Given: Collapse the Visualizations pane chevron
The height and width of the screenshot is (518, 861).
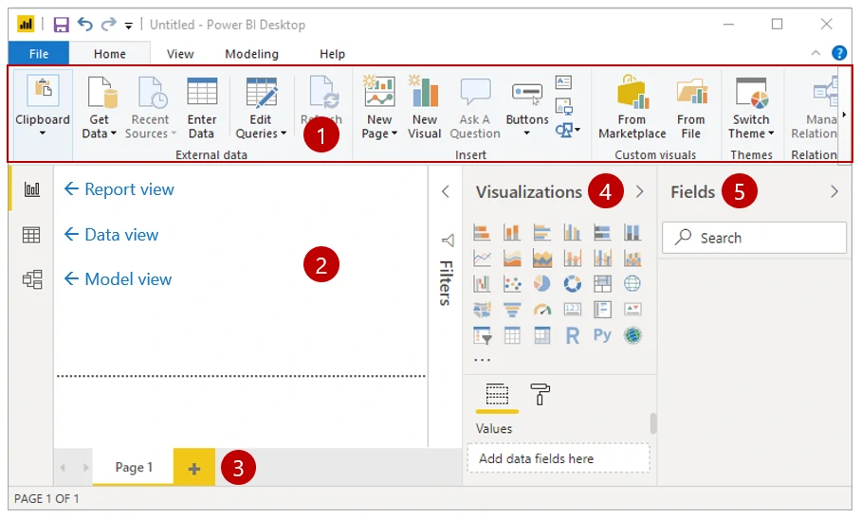Looking at the screenshot, I should (x=639, y=191).
